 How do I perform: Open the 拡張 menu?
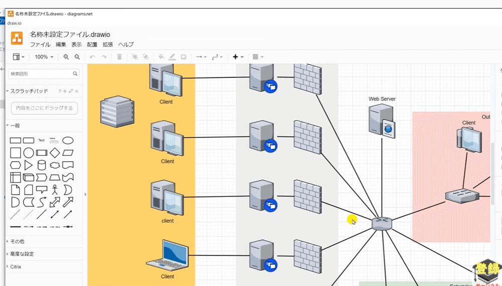pos(108,44)
